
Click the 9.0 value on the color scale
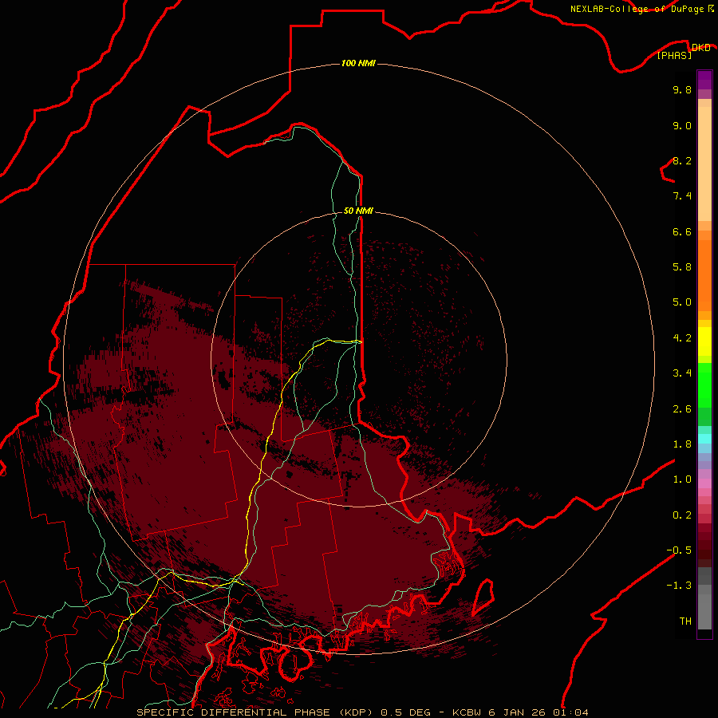(x=682, y=125)
